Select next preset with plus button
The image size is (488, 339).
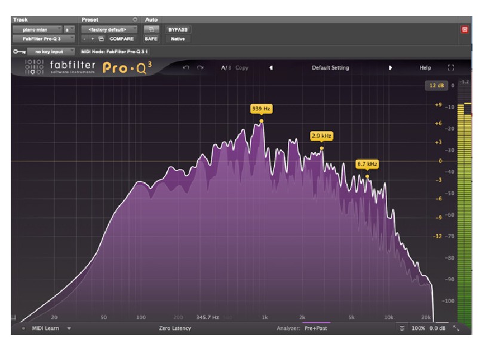tap(93, 39)
